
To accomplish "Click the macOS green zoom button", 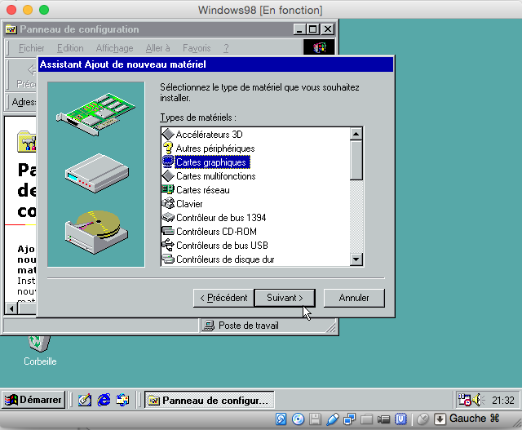I will [x=44, y=10].
